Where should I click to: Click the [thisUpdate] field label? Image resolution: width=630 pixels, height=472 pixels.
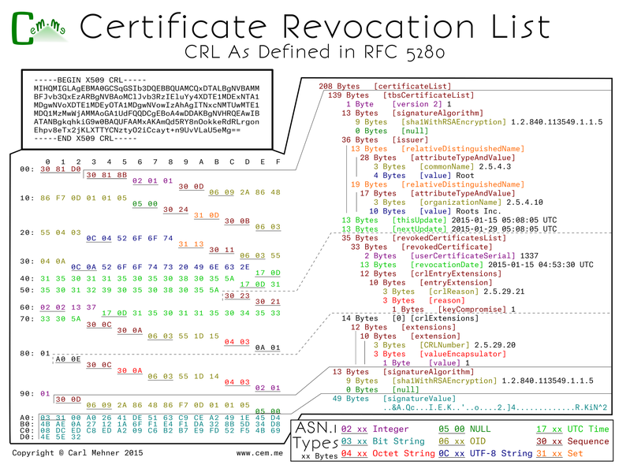click(x=419, y=221)
